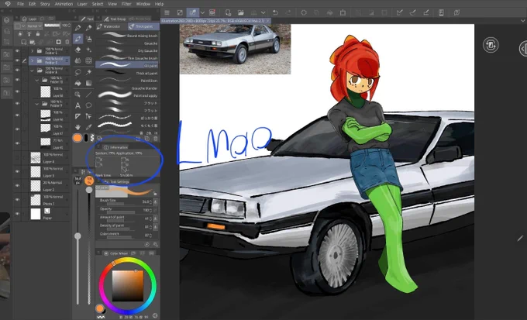The width and height of the screenshot is (527, 320).
Task: Select the Thick oil paint brush
Action: click(x=127, y=73)
